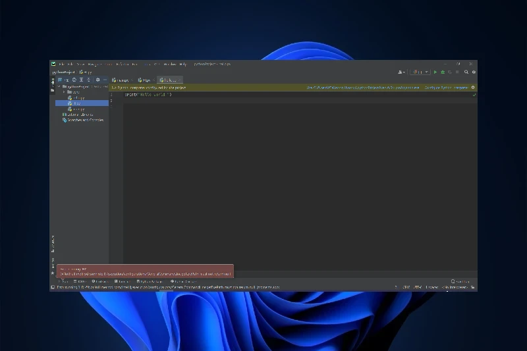This screenshot has height=351, width=527.
Task: Open the File menu
Action: coord(62,64)
